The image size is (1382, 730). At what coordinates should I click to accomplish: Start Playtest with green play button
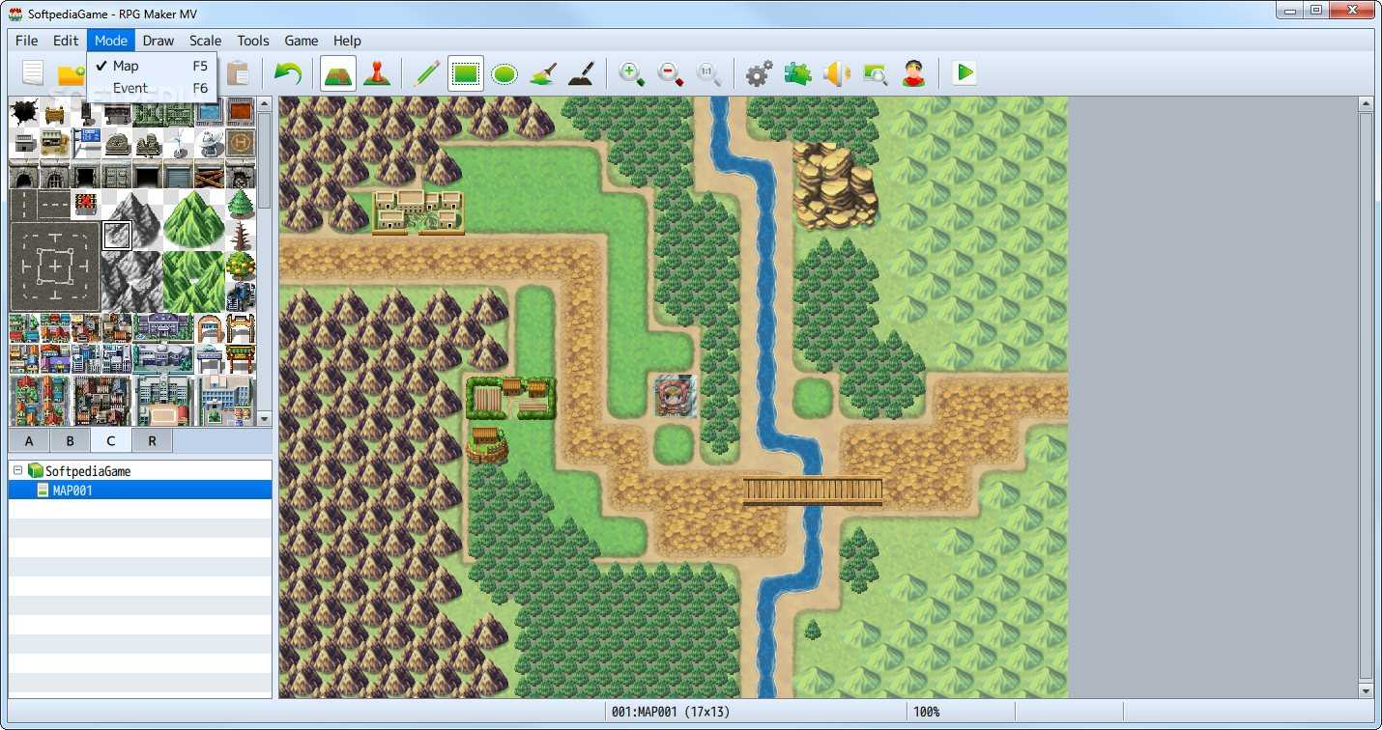[964, 73]
